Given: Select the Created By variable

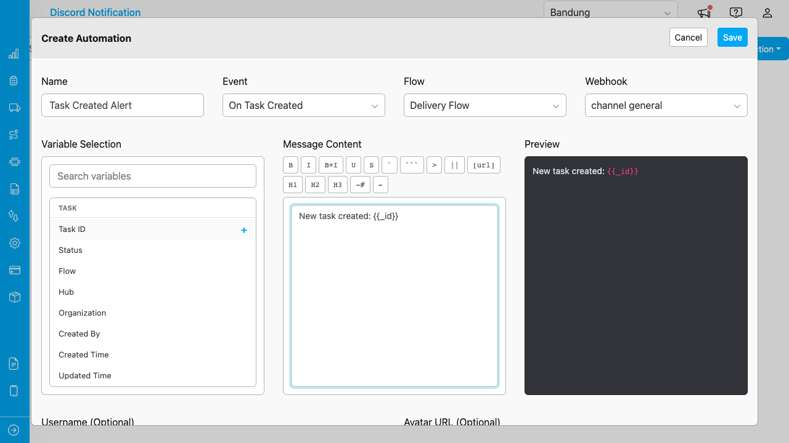Looking at the screenshot, I should [x=153, y=334].
